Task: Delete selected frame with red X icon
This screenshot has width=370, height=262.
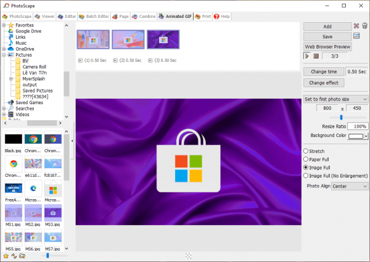Action: coord(356,26)
